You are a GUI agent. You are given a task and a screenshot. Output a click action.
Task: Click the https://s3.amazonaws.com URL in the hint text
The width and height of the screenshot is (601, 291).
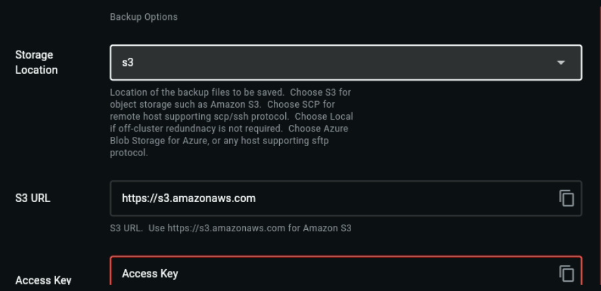pos(226,229)
